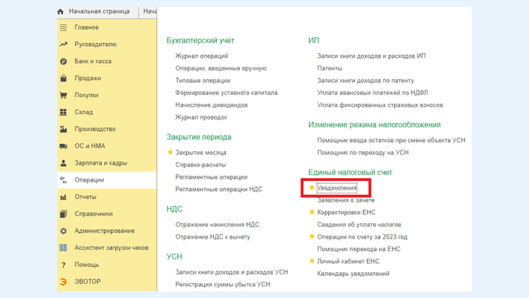Open the Продажи section

click(87, 79)
